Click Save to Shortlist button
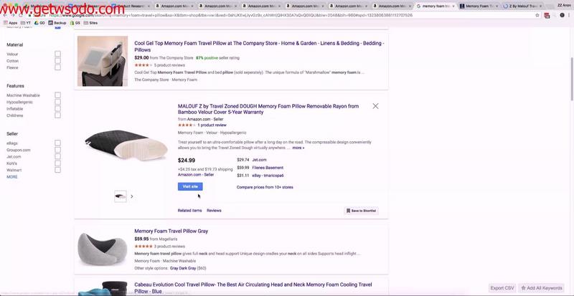Image resolution: width=574 pixels, height=296 pixels. [x=362, y=211]
